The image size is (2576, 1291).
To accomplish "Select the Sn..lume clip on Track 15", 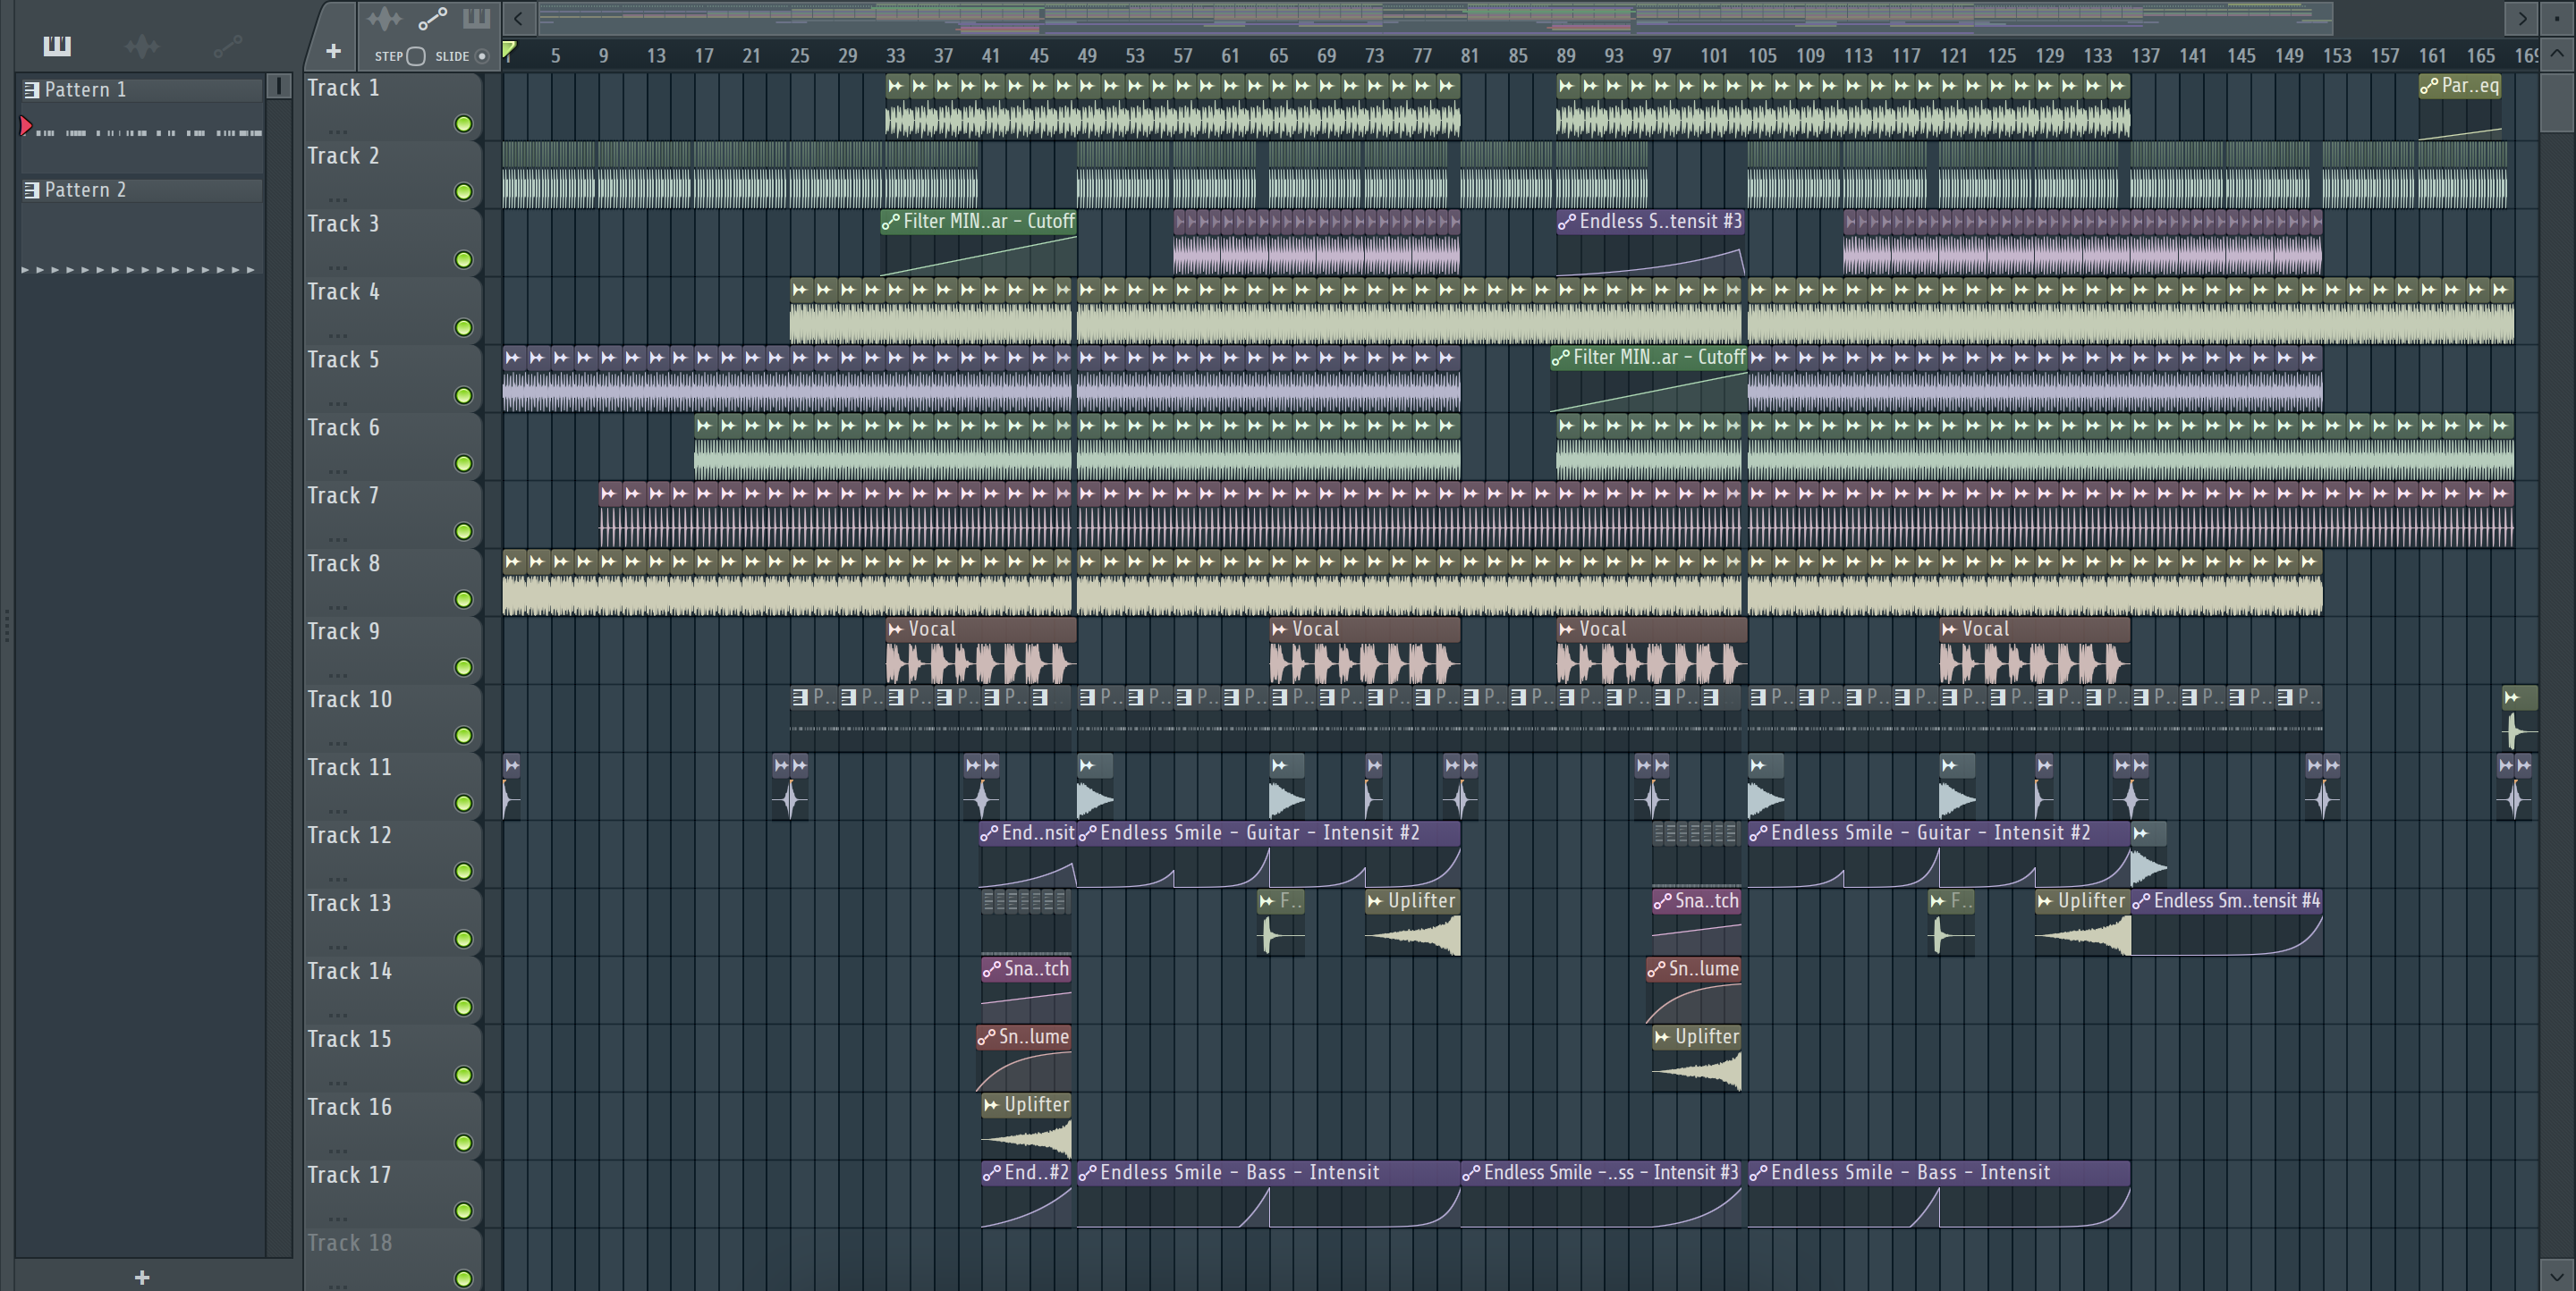I will coord(1023,1057).
